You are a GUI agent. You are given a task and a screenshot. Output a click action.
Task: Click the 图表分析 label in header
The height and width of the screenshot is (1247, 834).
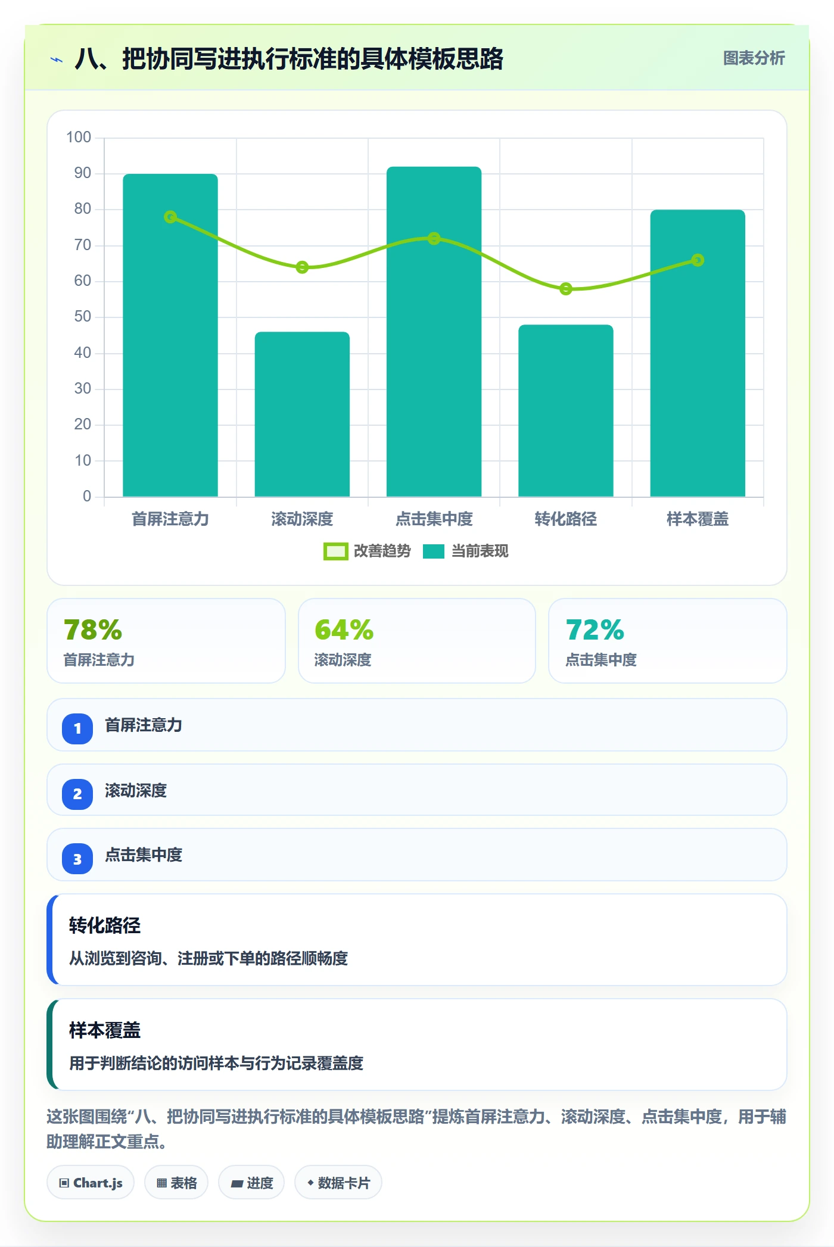pos(754,58)
